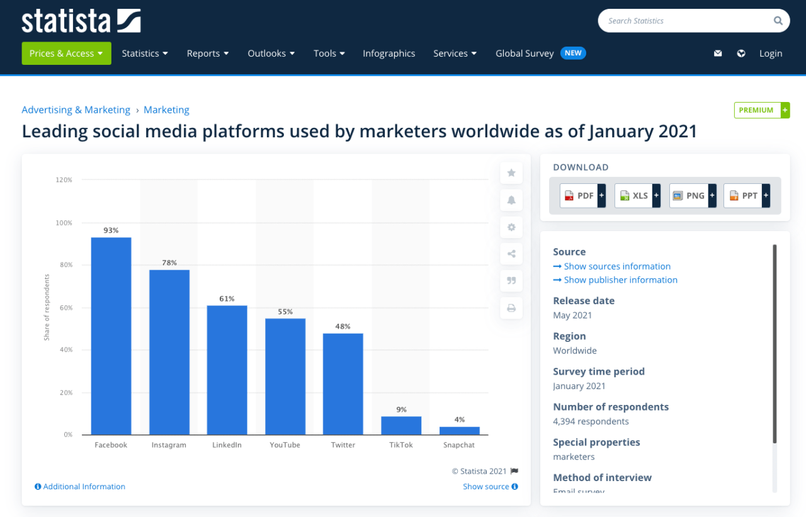The height and width of the screenshot is (517, 806).
Task: Expand the Statistics dropdown menu
Action: 144,53
